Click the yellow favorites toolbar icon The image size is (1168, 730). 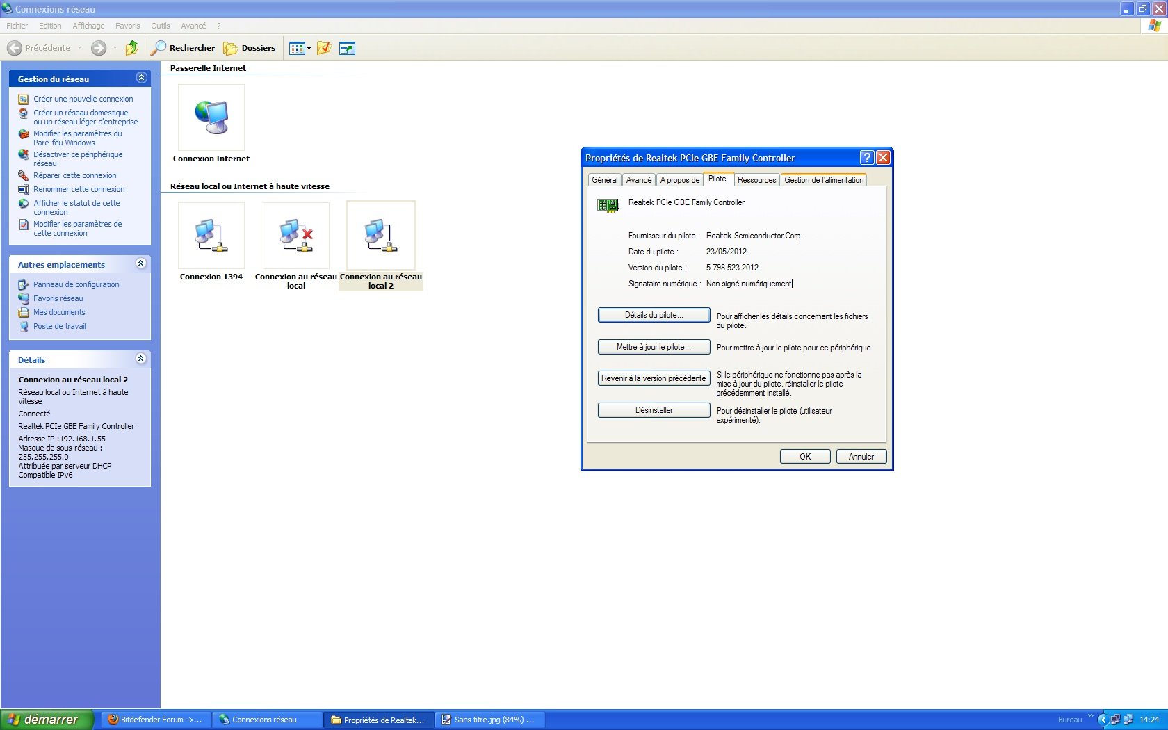click(x=324, y=48)
